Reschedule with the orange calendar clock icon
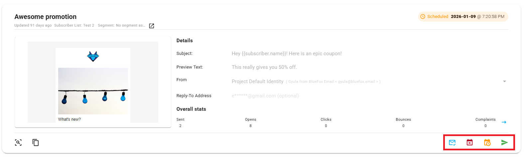This screenshot has width=525, height=157. pos(487,143)
